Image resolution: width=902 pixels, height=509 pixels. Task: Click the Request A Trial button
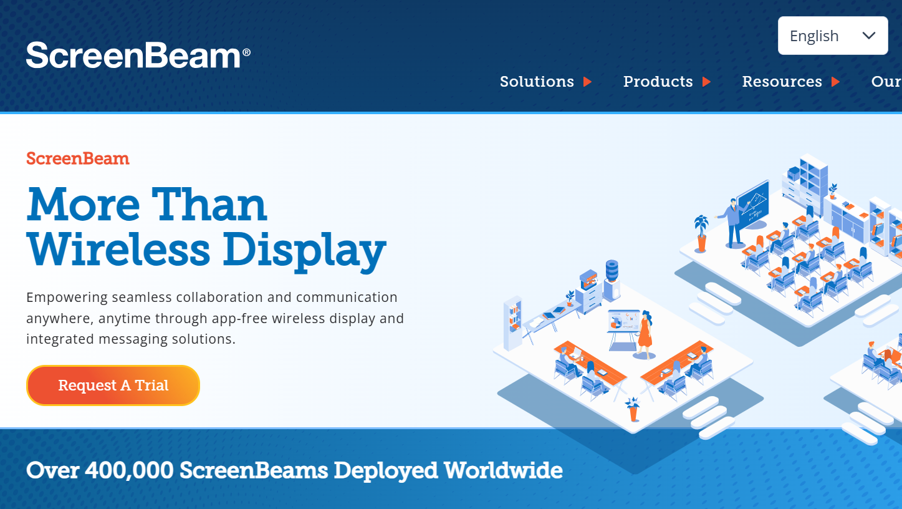click(x=113, y=385)
